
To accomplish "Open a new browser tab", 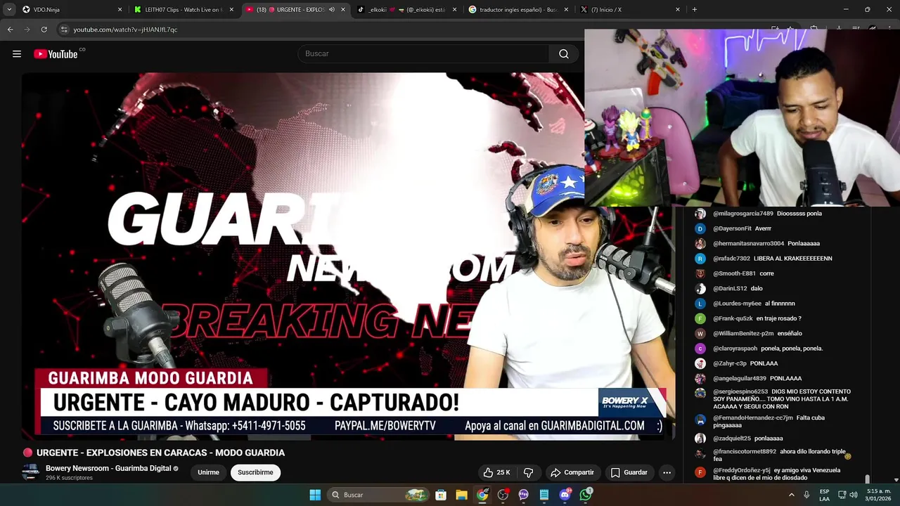I will tap(695, 10).
